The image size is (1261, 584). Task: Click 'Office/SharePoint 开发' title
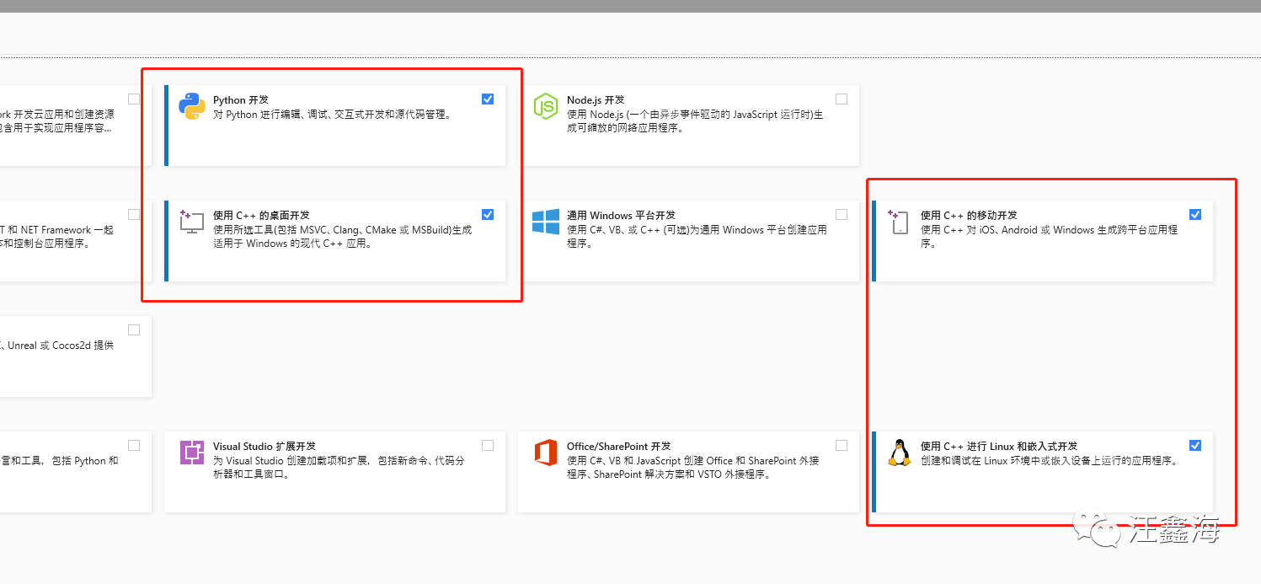click(x=619, y=446)
